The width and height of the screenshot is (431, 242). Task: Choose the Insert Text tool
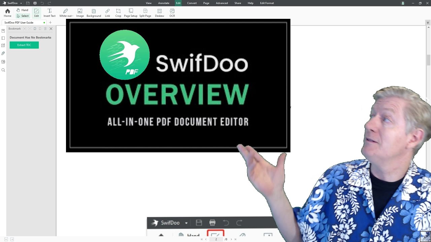(x=49, y=13)
